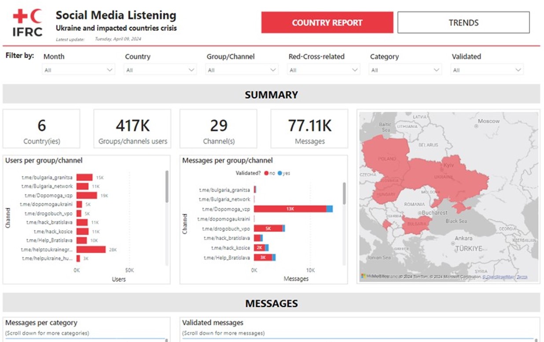Click the t.me/Dopomoga_vzp messages bar

tap(290, 209)
